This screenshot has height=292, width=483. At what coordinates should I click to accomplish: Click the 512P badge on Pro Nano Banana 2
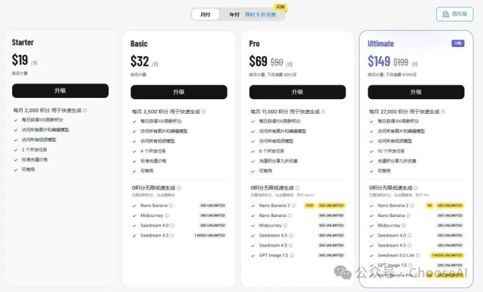pyautogui.click(x=309, y=206)
